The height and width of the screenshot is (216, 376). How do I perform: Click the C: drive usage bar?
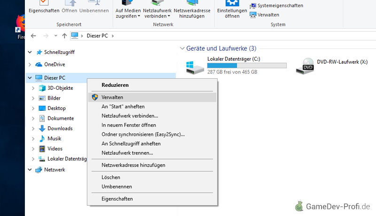click(247, 65)
